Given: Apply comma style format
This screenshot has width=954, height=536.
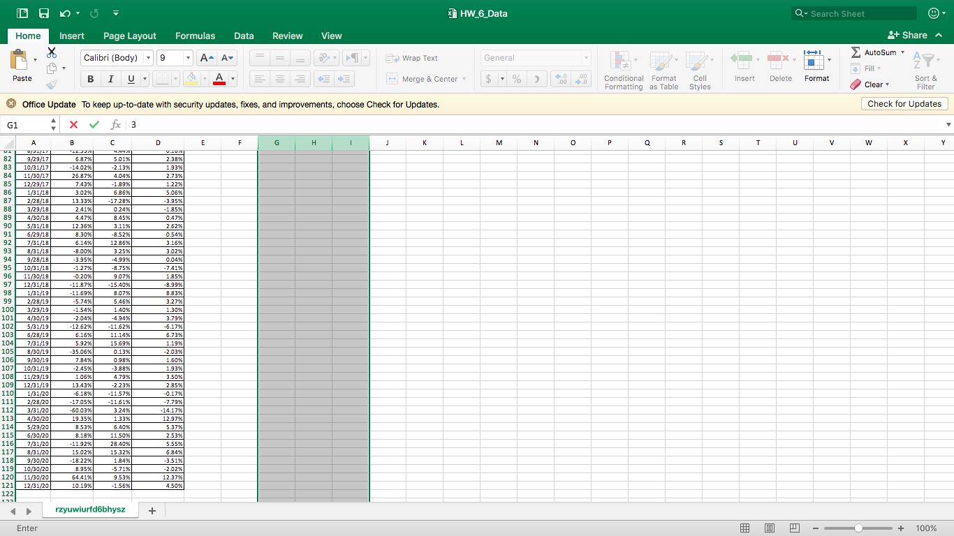Looking at the screenshot, I should coord(536,79).
